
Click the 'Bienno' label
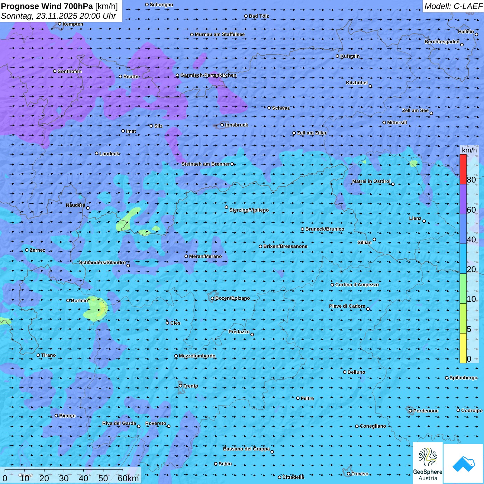[67, 416]
